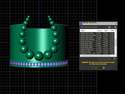Close the Metal Weights panel
This screenshot has width=125, height=94.
point(116,23)
